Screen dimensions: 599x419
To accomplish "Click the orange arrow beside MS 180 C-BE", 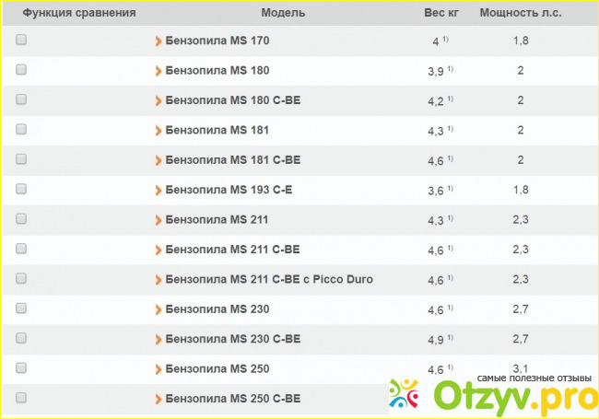I will coord(159,100).
